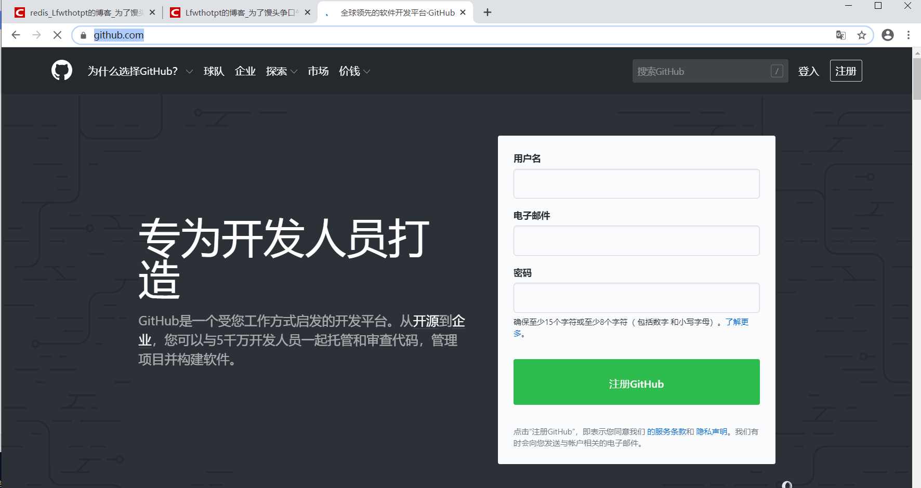The image size is (921, 488).
Task: Click the slash shortcut key icon in search
Action: point(777,71)
